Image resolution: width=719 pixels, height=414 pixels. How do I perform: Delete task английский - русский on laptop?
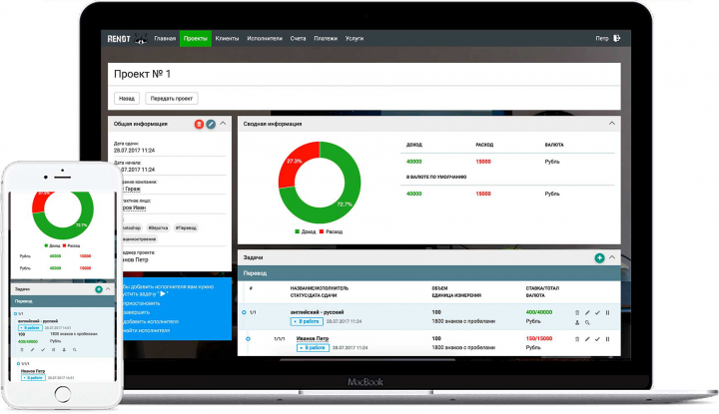[x=577, y=313]
